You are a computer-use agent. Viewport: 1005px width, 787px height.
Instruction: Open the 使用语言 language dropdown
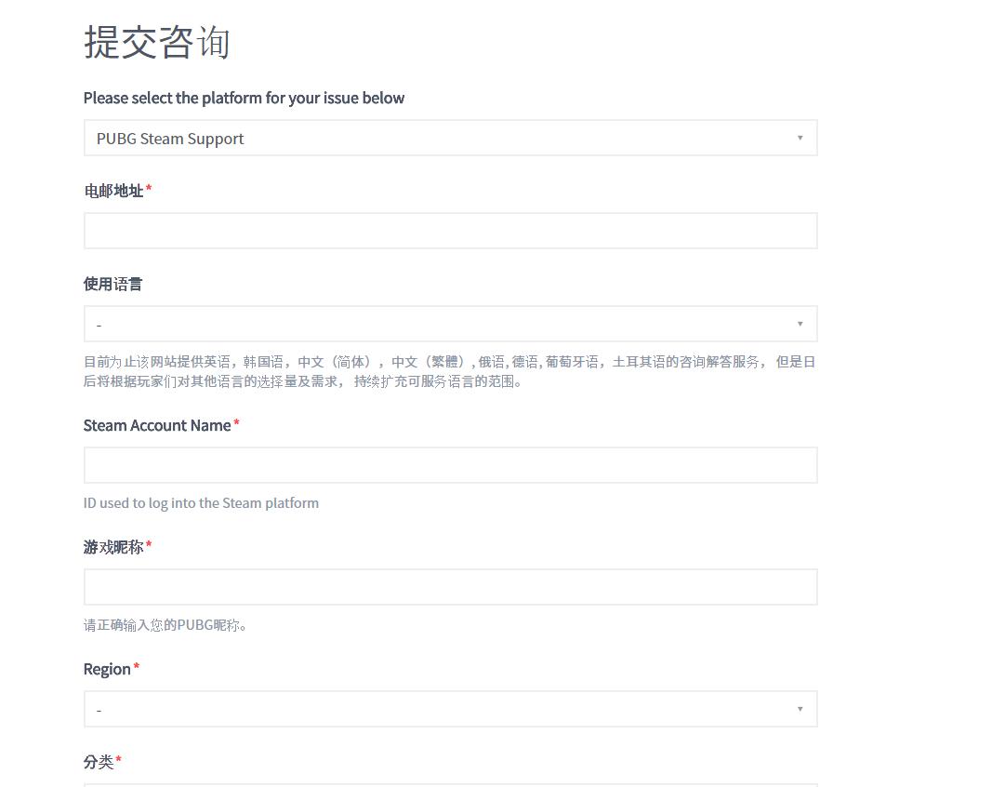pyautogui.click(x=450, y=323)
